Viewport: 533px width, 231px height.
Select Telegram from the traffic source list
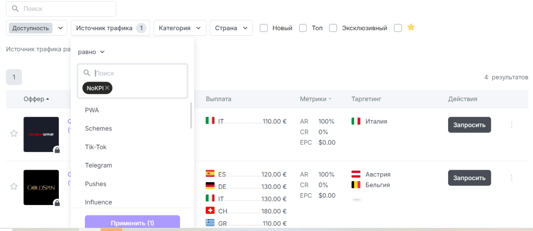tap(98, 166)
